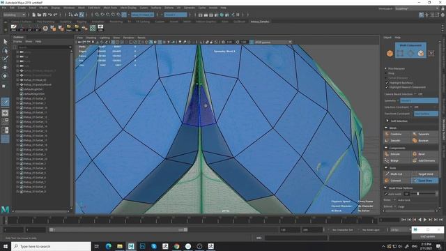Click UV selection icon beside Multi-Component
446x251 pixels.
point(431,53)
